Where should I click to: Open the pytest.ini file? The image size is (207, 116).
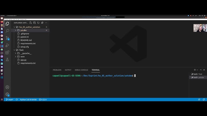(x=24, y=37)
